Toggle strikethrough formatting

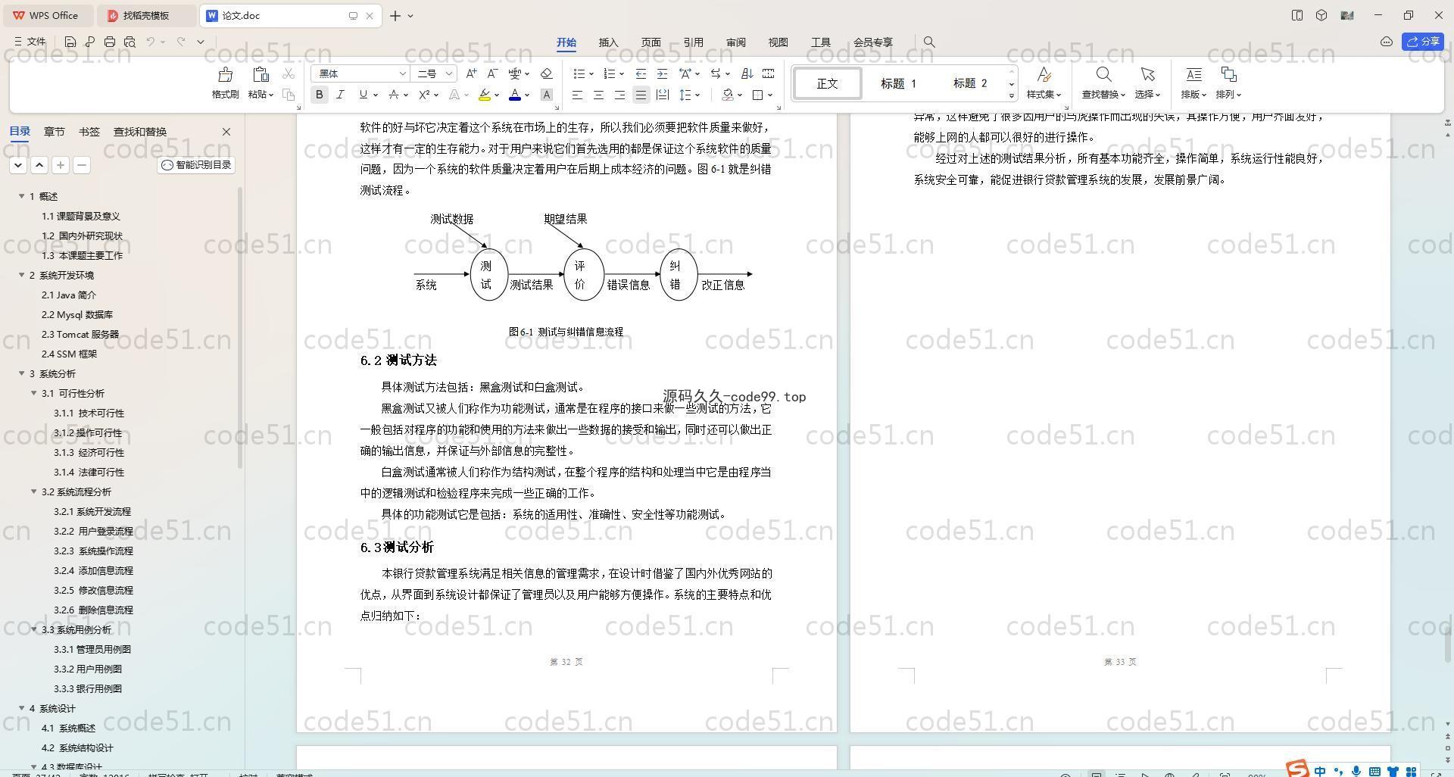[x=394, y=95]
